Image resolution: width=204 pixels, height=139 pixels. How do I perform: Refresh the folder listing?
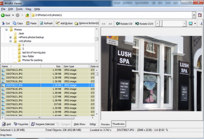(46, 23)
